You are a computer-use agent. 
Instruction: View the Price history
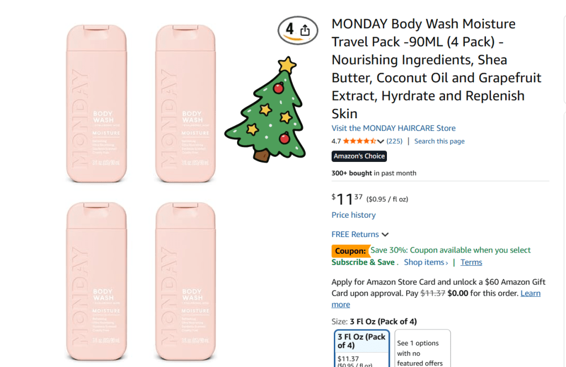pyautogui.click(x=353, y=215)
